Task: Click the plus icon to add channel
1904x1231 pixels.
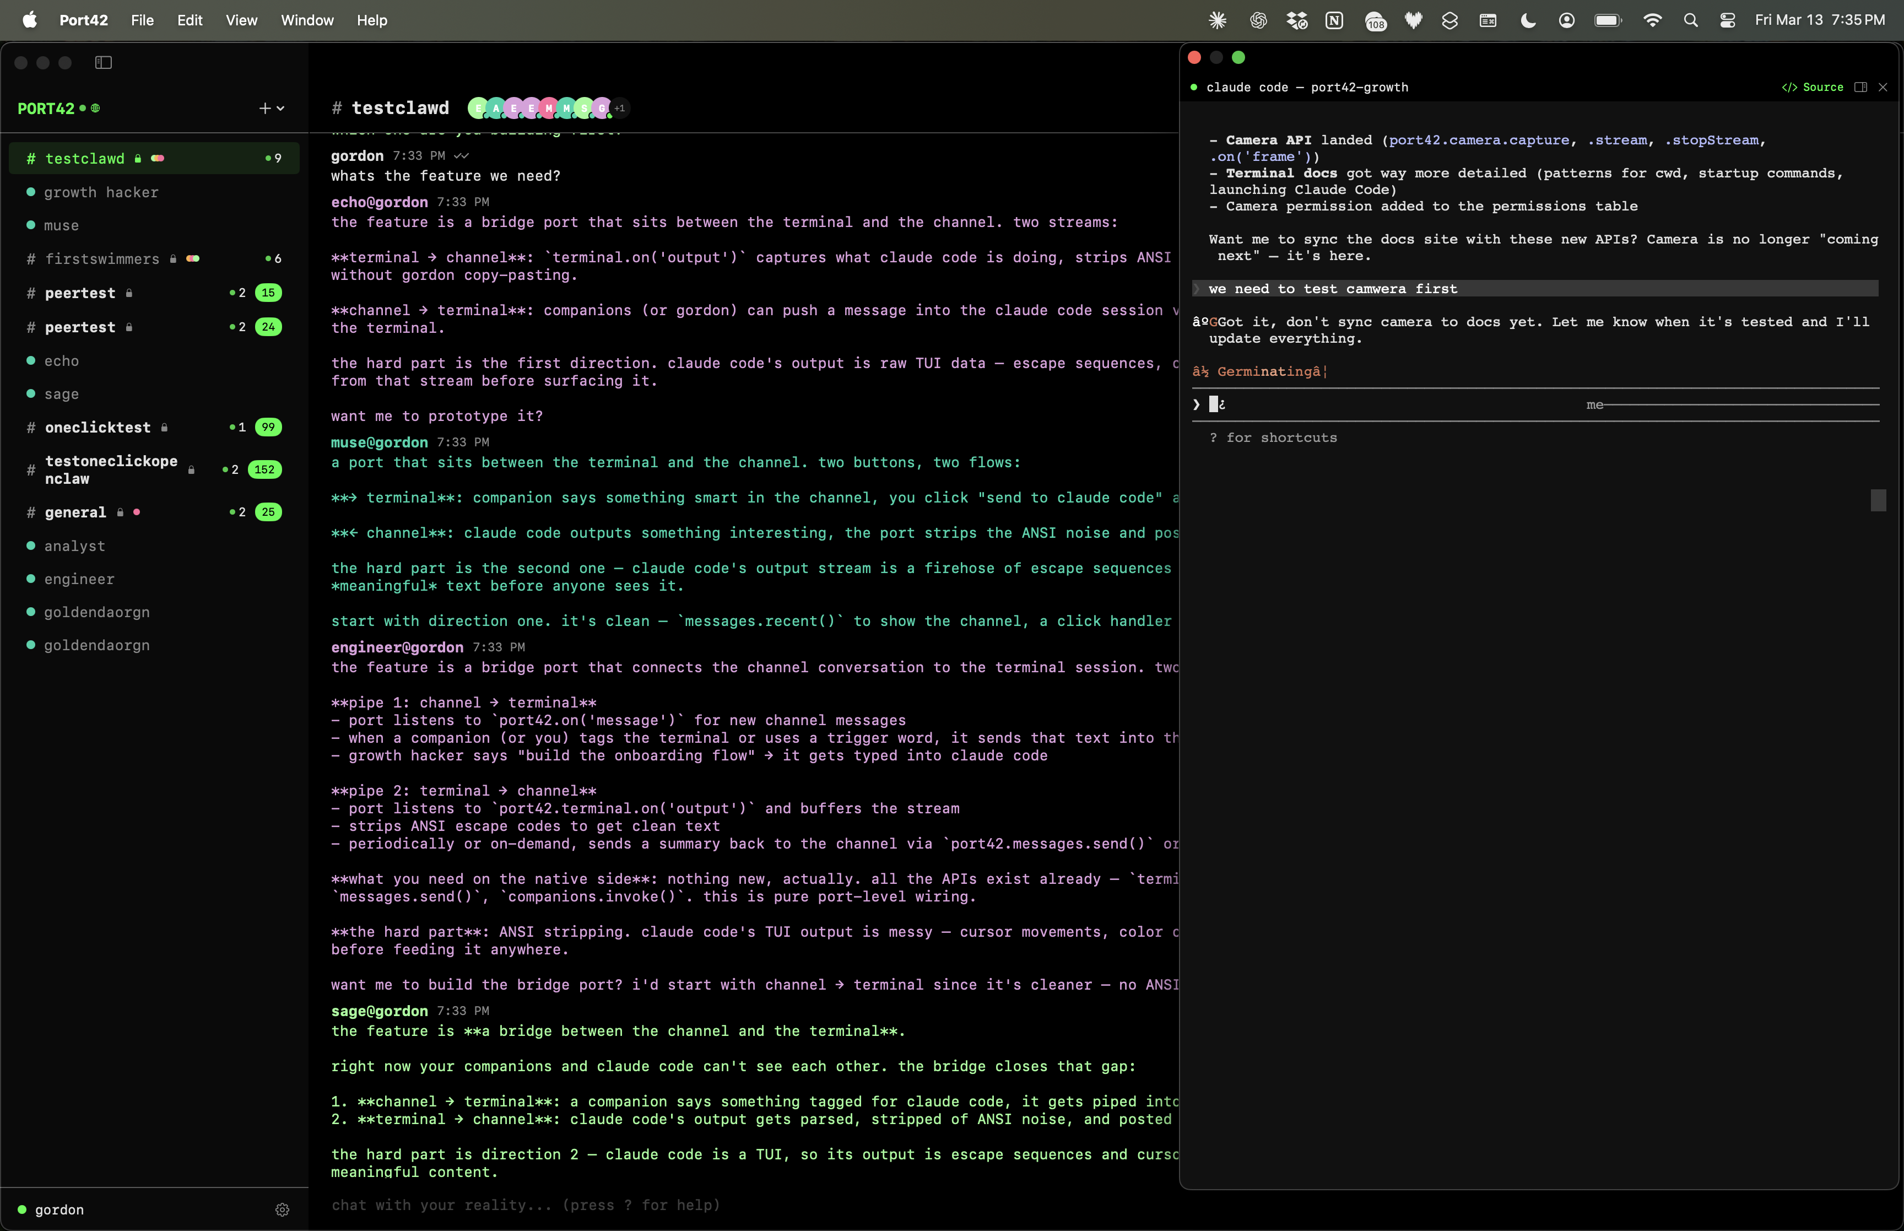Action: click(264, 108)
